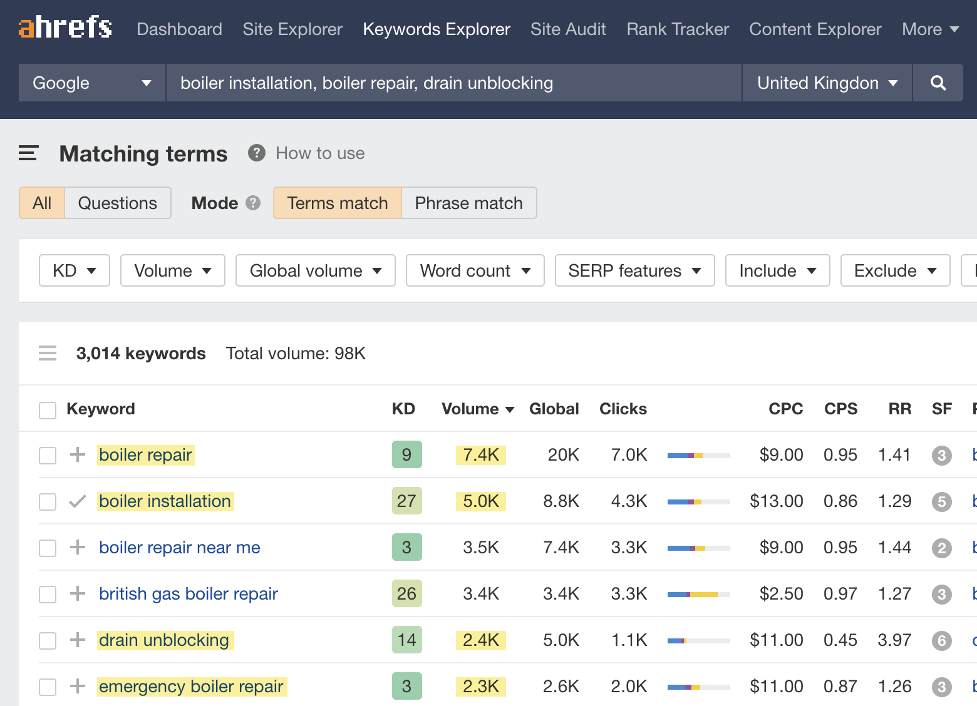Open the United Kingdom country dropdown
The width and height of the screenshot is (977, 706).
pos(825,83)
